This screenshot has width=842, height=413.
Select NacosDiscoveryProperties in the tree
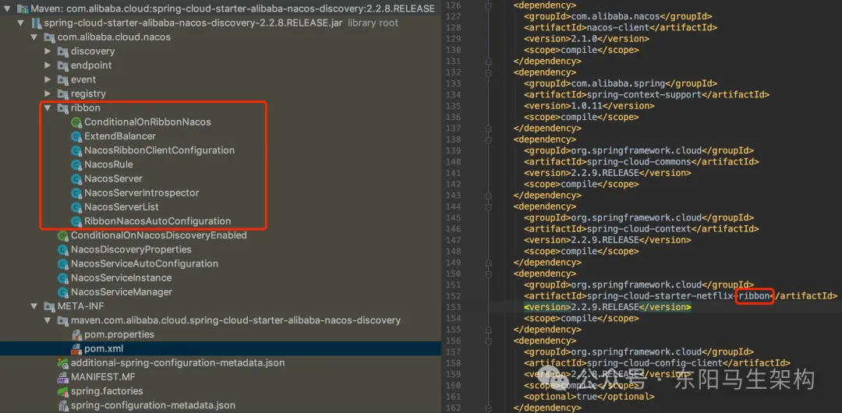pyautogui.click(x=131, y=249)
